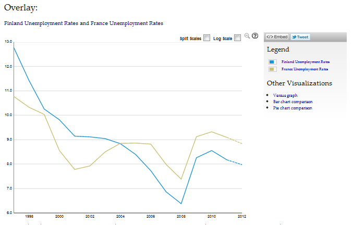This screenshot has height=227, width=353.
Task: Click the 1998 x-axis label
Action: point(29,217)
